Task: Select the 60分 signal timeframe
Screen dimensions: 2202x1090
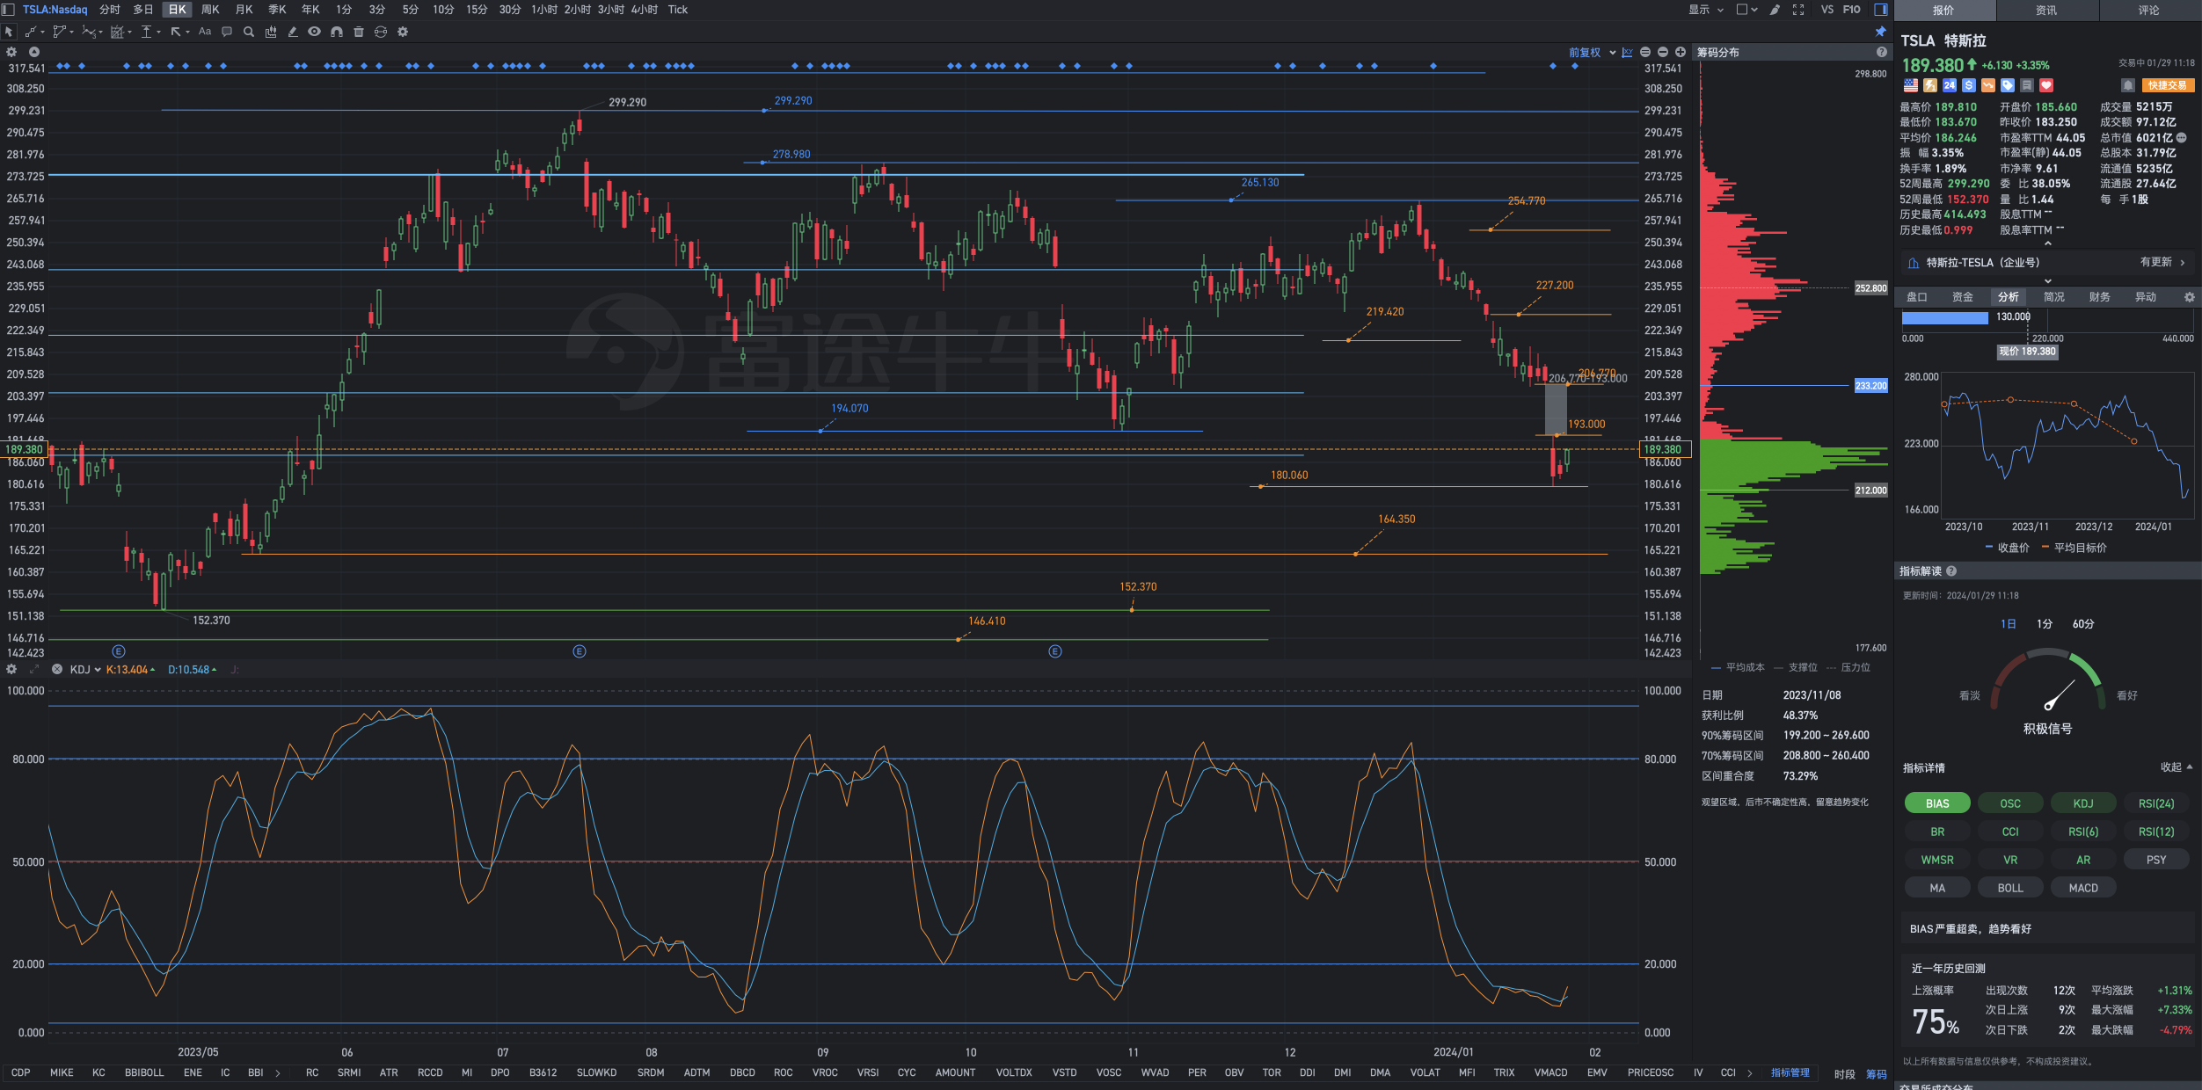Action: tap(2083, 624)
